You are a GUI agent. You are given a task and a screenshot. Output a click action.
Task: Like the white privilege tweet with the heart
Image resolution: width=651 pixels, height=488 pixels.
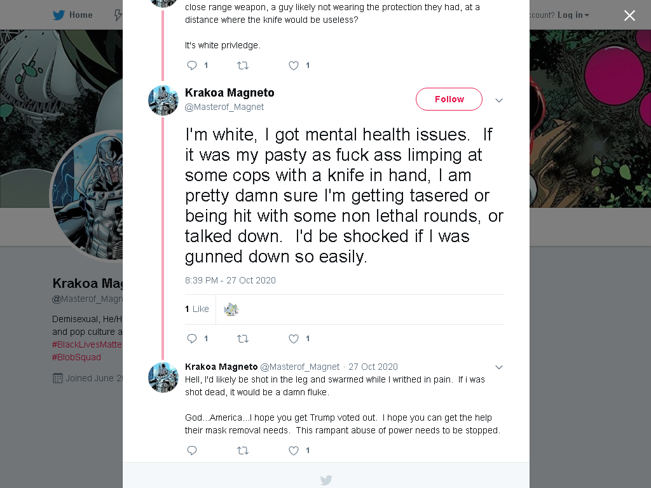pos(294,65)
